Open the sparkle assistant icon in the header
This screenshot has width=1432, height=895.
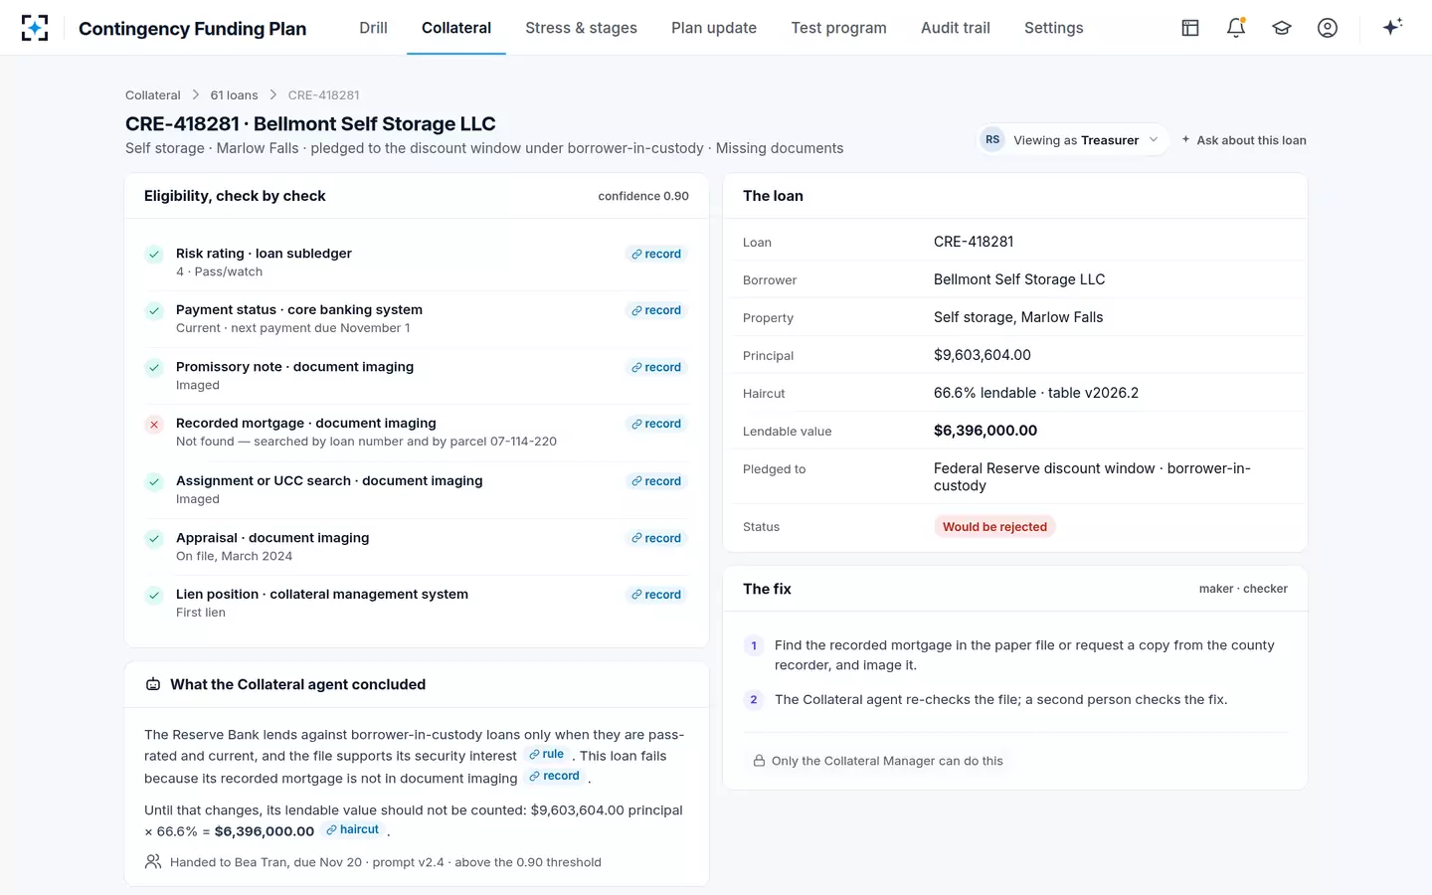1392,27
